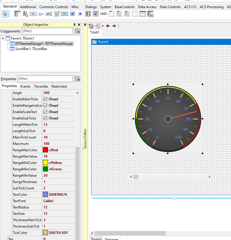This screenshot has width=231, height=240.
Task: Click the TickColor swatch
Action: pos(45,233)
